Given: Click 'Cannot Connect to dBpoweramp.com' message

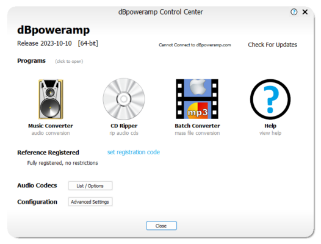Looking at the screenshot, I should point(195,45).
